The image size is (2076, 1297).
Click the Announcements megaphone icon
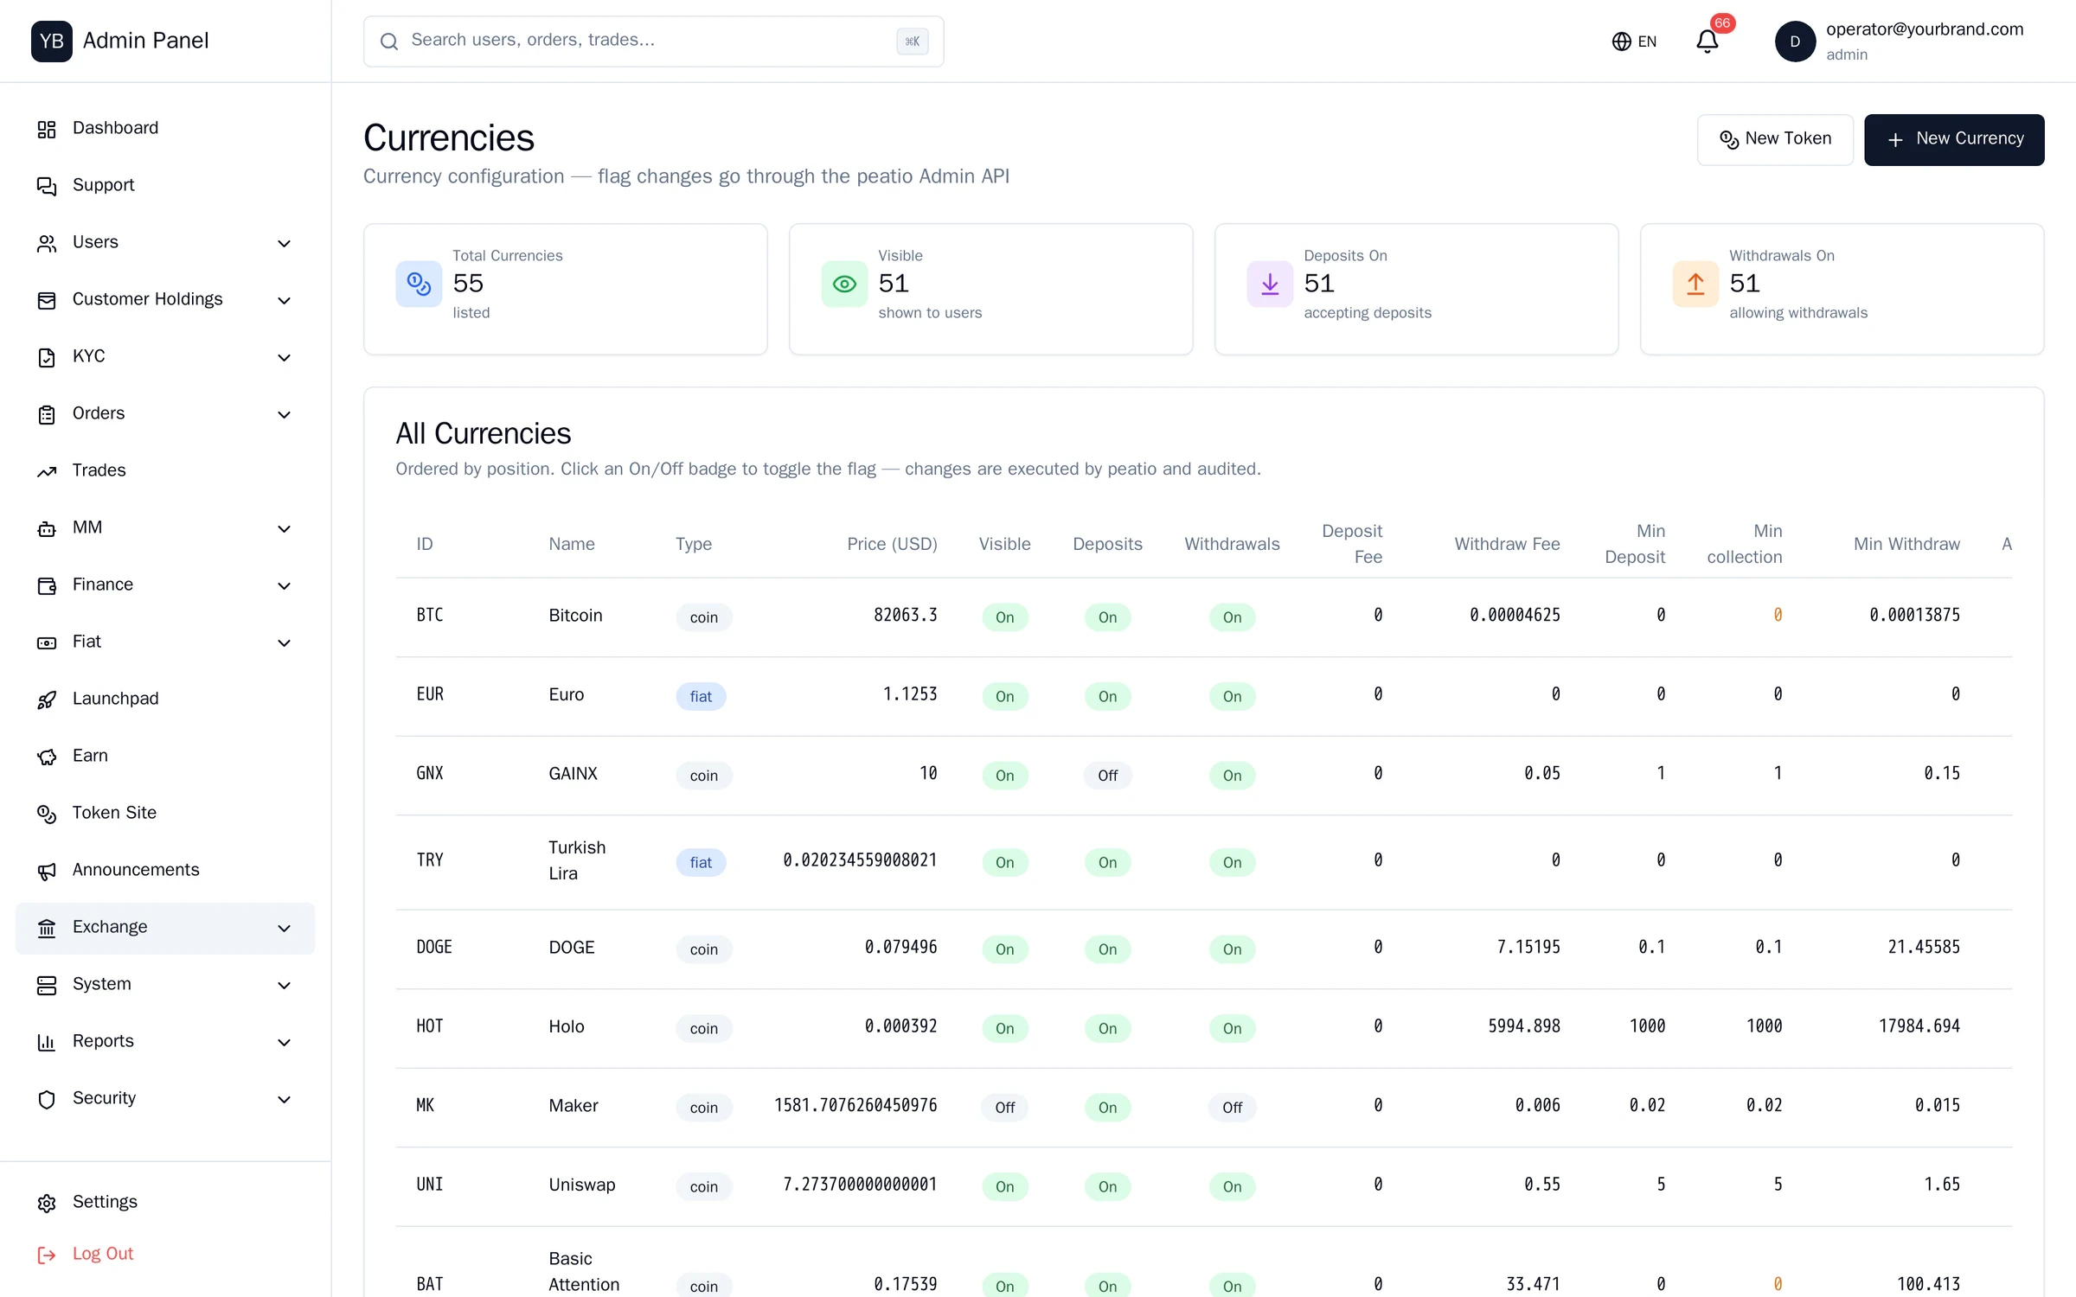[x=47, y=871]
